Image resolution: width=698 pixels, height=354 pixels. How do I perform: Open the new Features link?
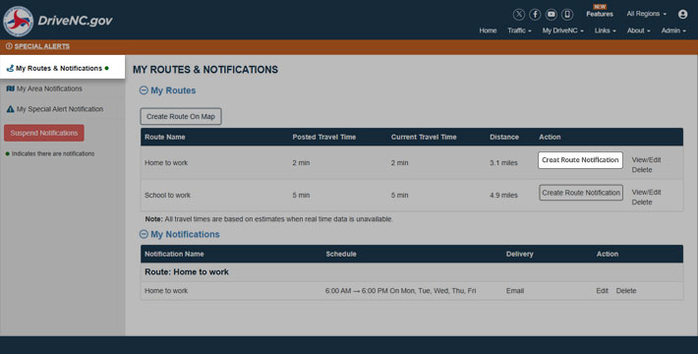coord(600,14)
